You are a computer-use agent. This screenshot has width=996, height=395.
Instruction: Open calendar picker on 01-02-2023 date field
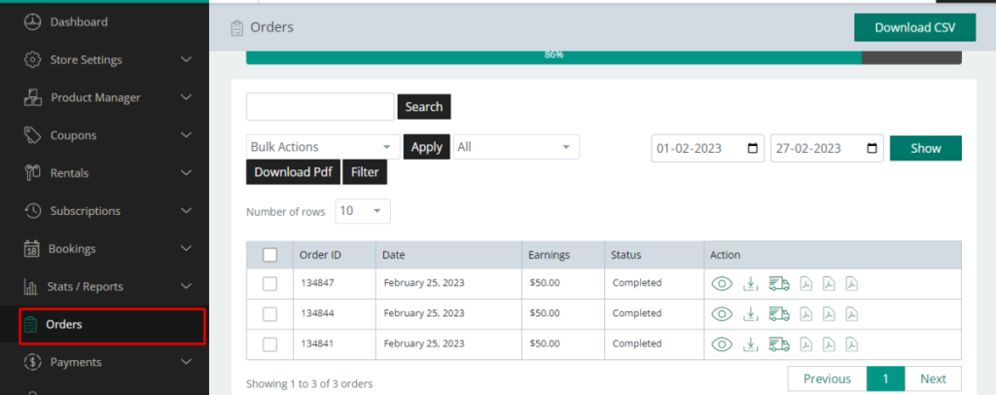[x=753, y=149]
